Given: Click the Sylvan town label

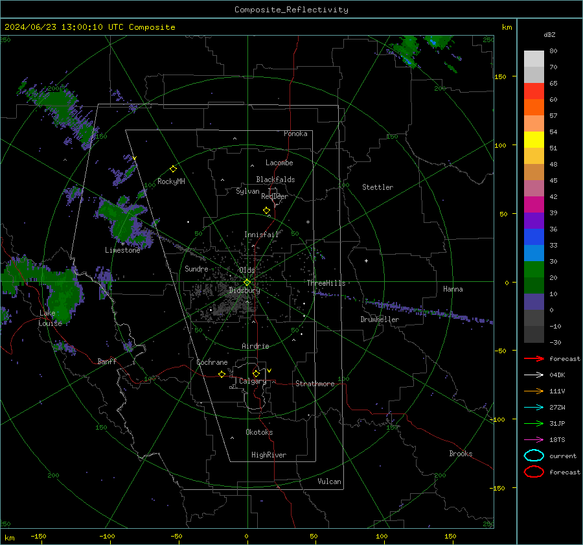Looking at the screenshot, I should coord(247,191).
